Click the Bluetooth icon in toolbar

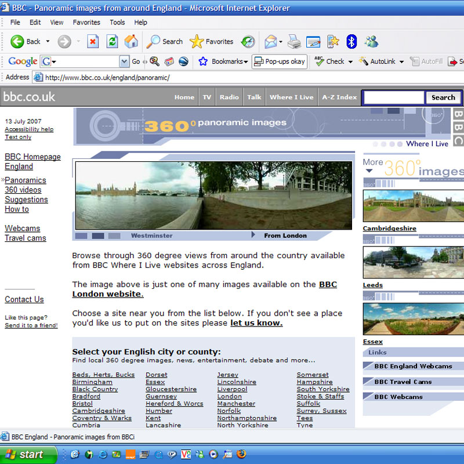pyautogui.click(x=351, y=42)
